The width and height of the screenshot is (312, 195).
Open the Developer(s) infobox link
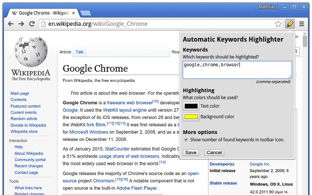(x=222, y=164)
